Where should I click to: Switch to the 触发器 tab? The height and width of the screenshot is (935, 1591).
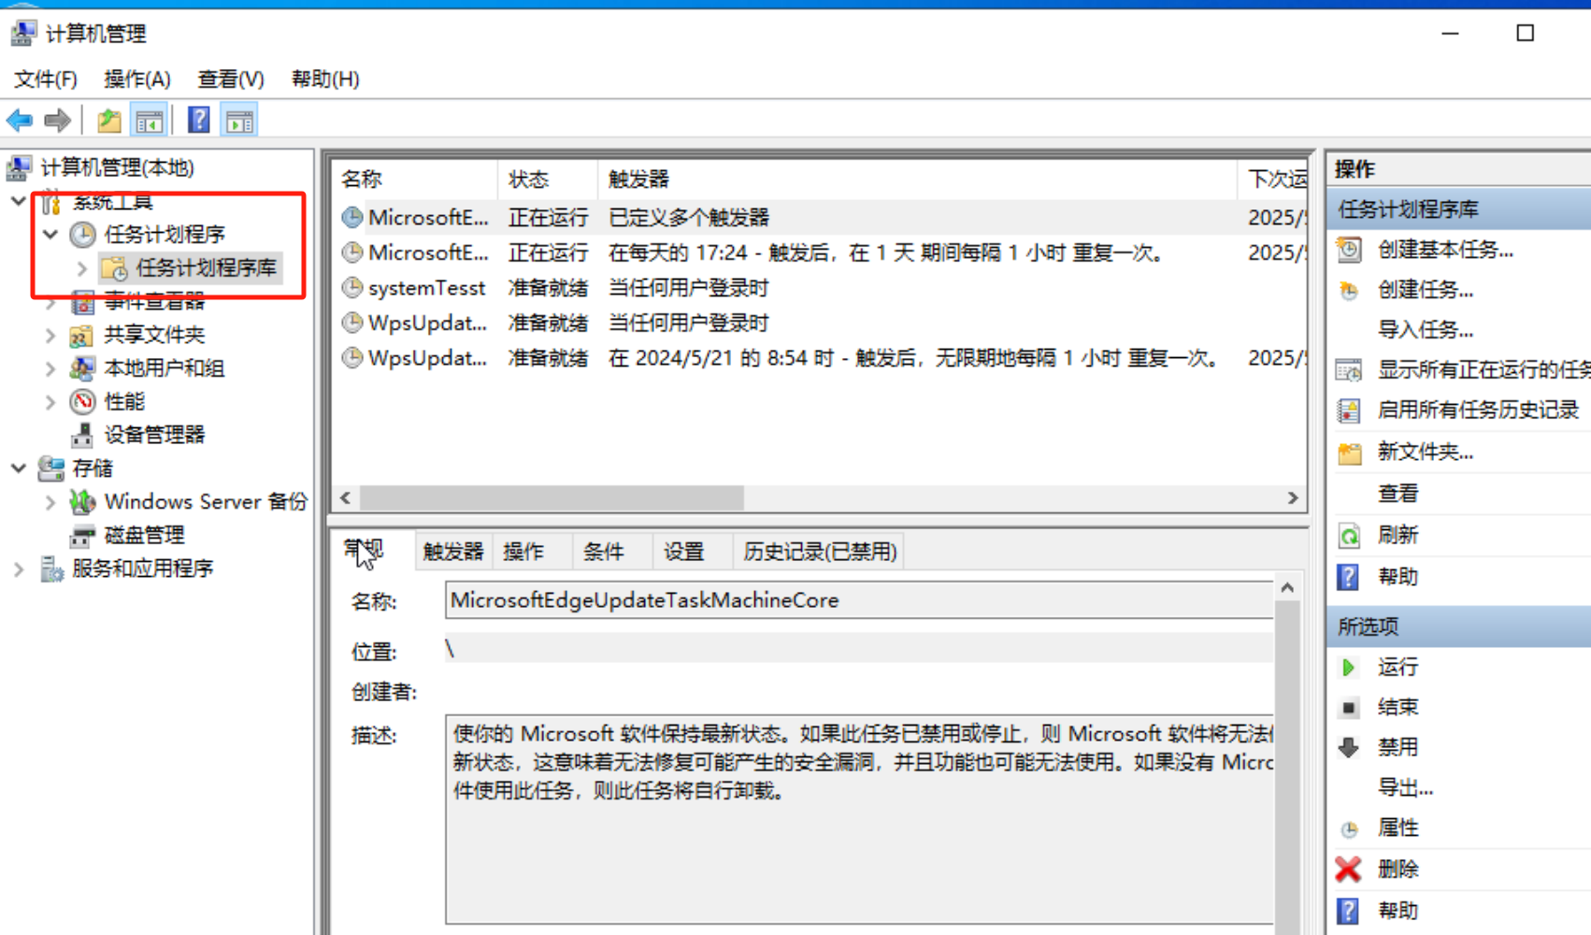click(451, 551)
